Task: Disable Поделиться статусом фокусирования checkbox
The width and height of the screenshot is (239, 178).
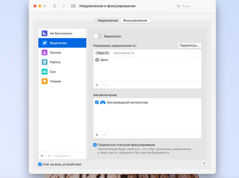Action: click(x=95, y=145)
